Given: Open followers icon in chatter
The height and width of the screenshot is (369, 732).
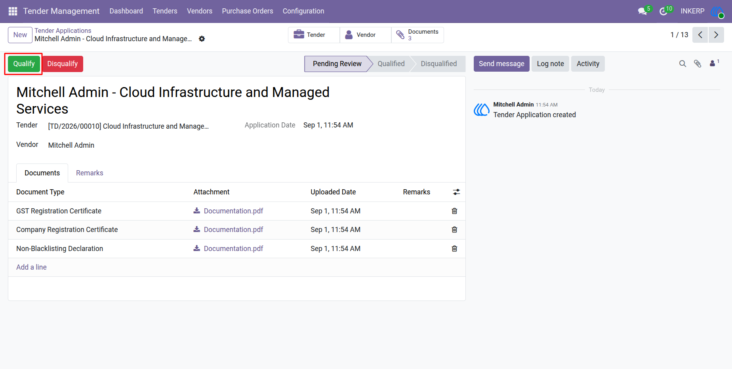Looking at the screenshot, I should pos(714,63).
